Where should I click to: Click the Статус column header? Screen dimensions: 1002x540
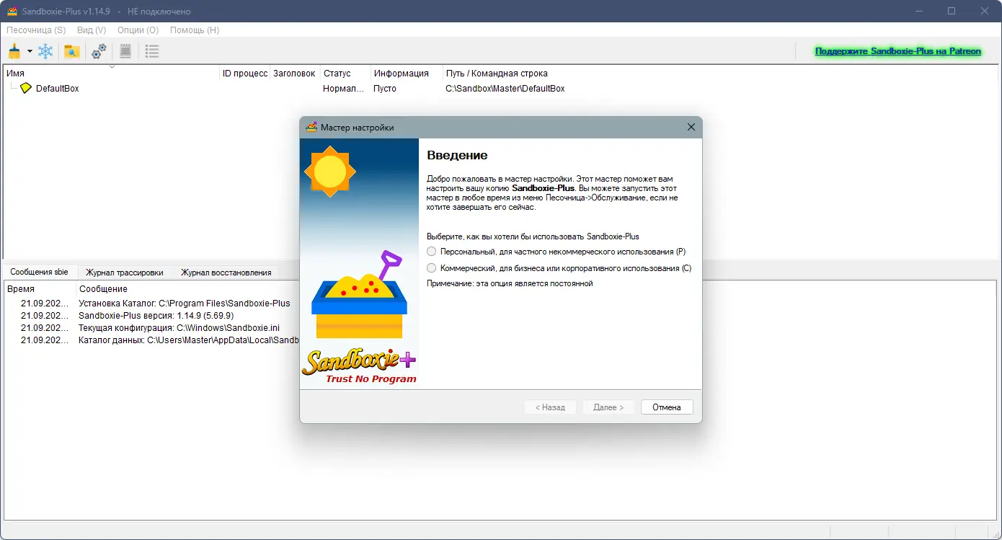pyautogui.click(x=345, y=74)
